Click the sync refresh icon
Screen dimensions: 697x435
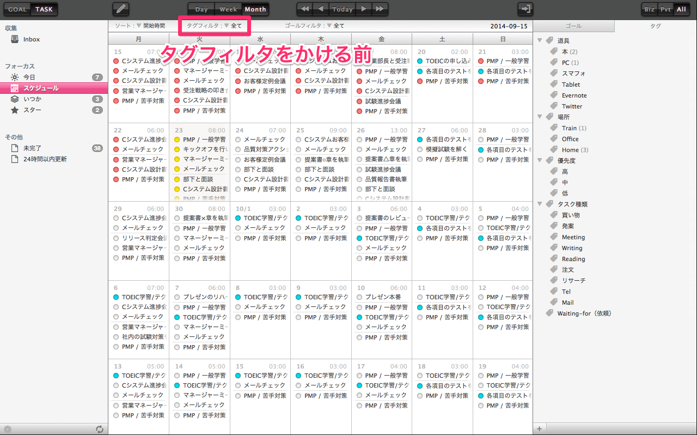click(100, 429)
